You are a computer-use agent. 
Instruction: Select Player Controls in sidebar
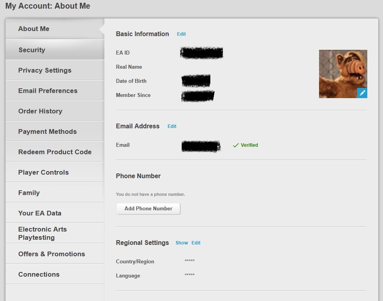point(55,172)
